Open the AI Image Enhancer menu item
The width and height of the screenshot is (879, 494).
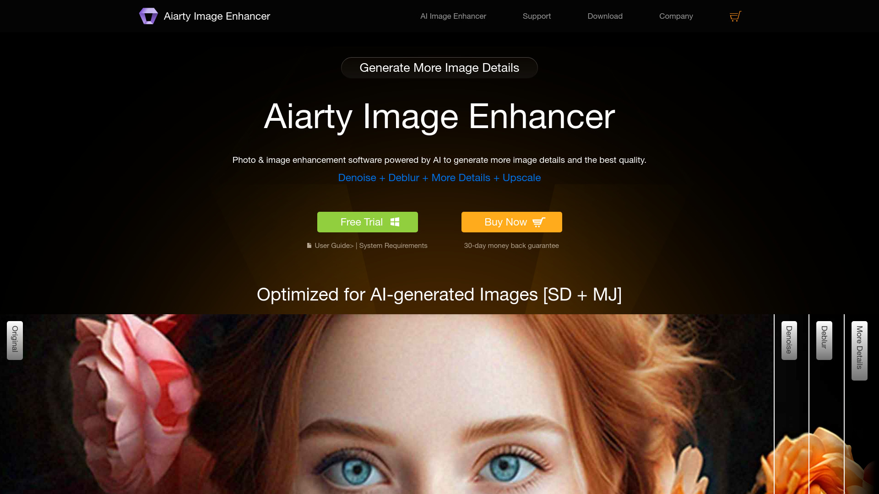point(453,16)
